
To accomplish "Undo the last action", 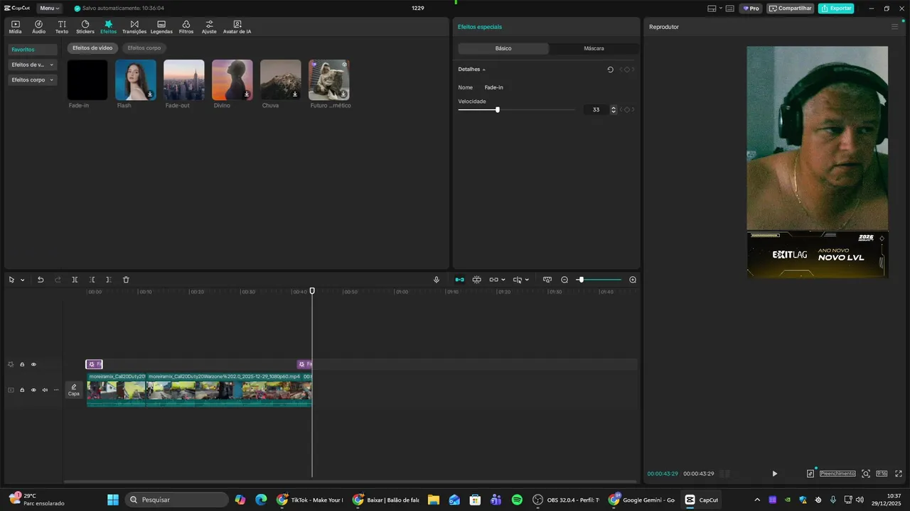I will (x=41, y=280).
